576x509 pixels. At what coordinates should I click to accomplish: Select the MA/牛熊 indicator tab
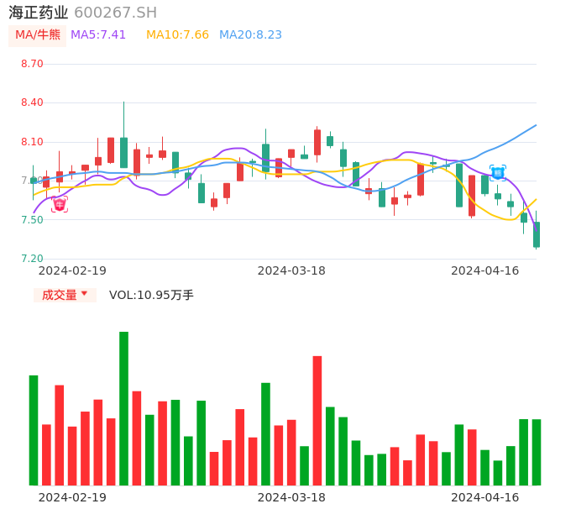coord(38,35)
